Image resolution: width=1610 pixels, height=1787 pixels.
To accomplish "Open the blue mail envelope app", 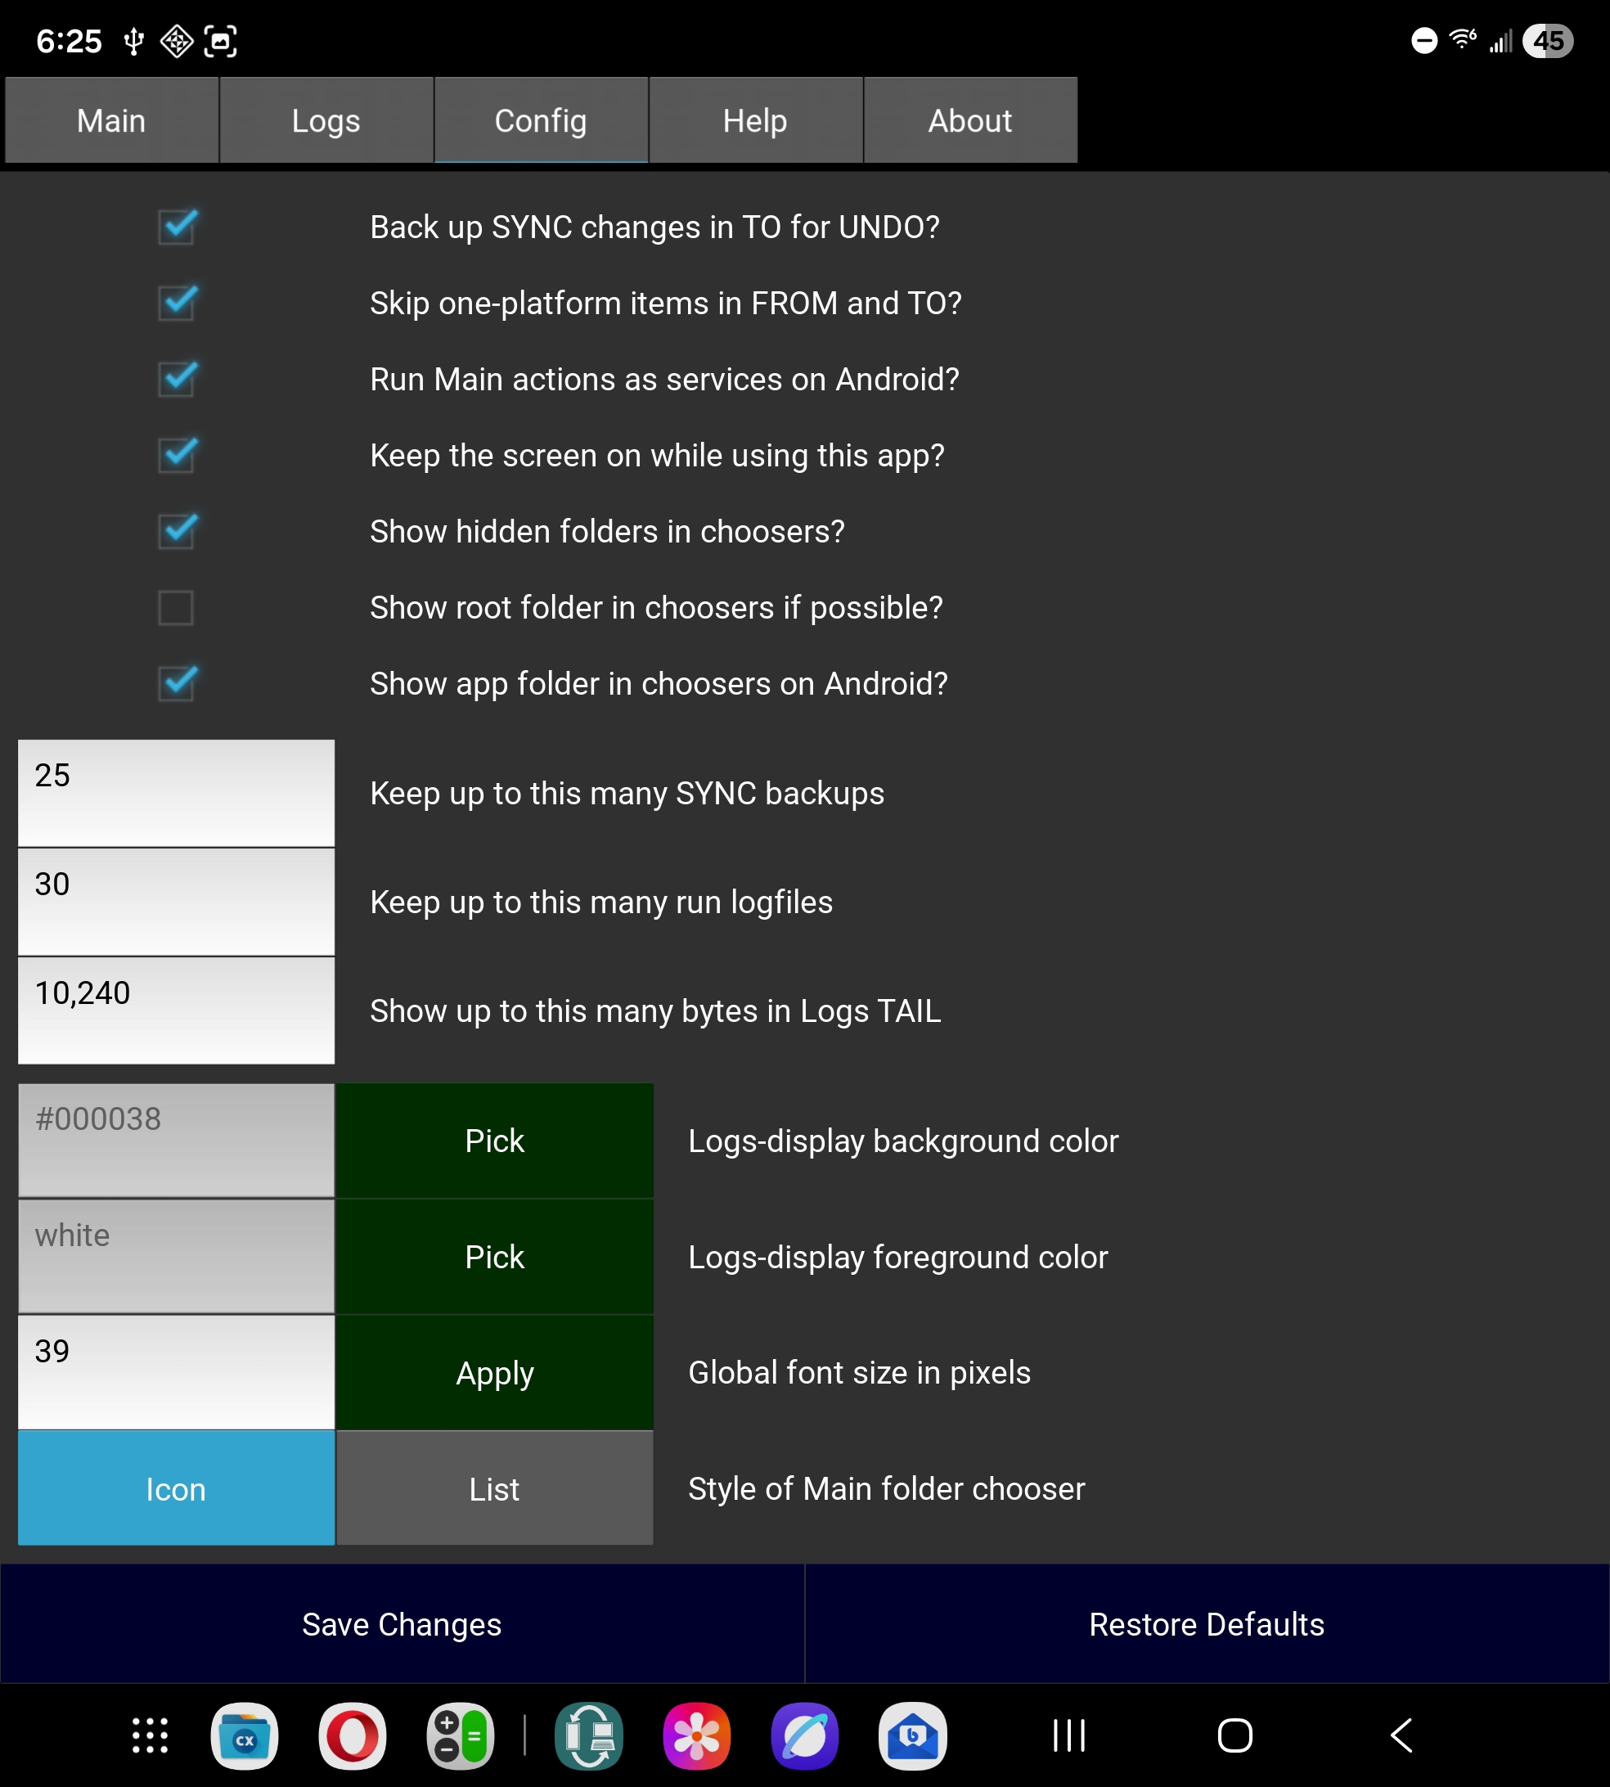I will tap(912, 1735).
